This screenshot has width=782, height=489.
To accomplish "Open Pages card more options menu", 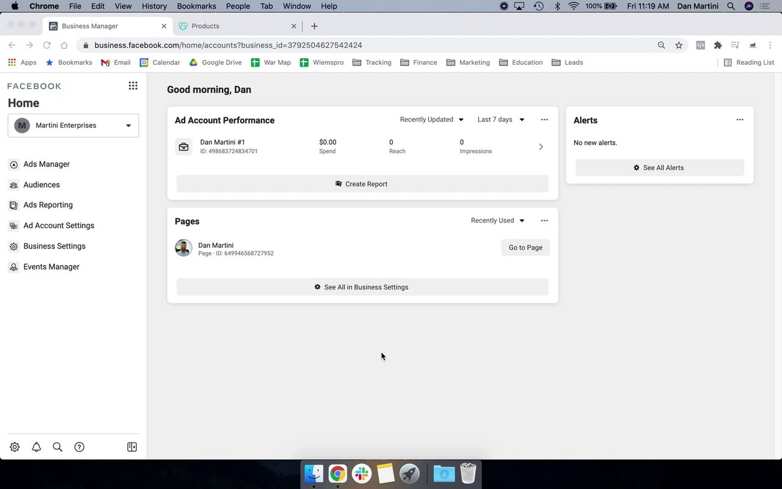I will pos(544,221).
